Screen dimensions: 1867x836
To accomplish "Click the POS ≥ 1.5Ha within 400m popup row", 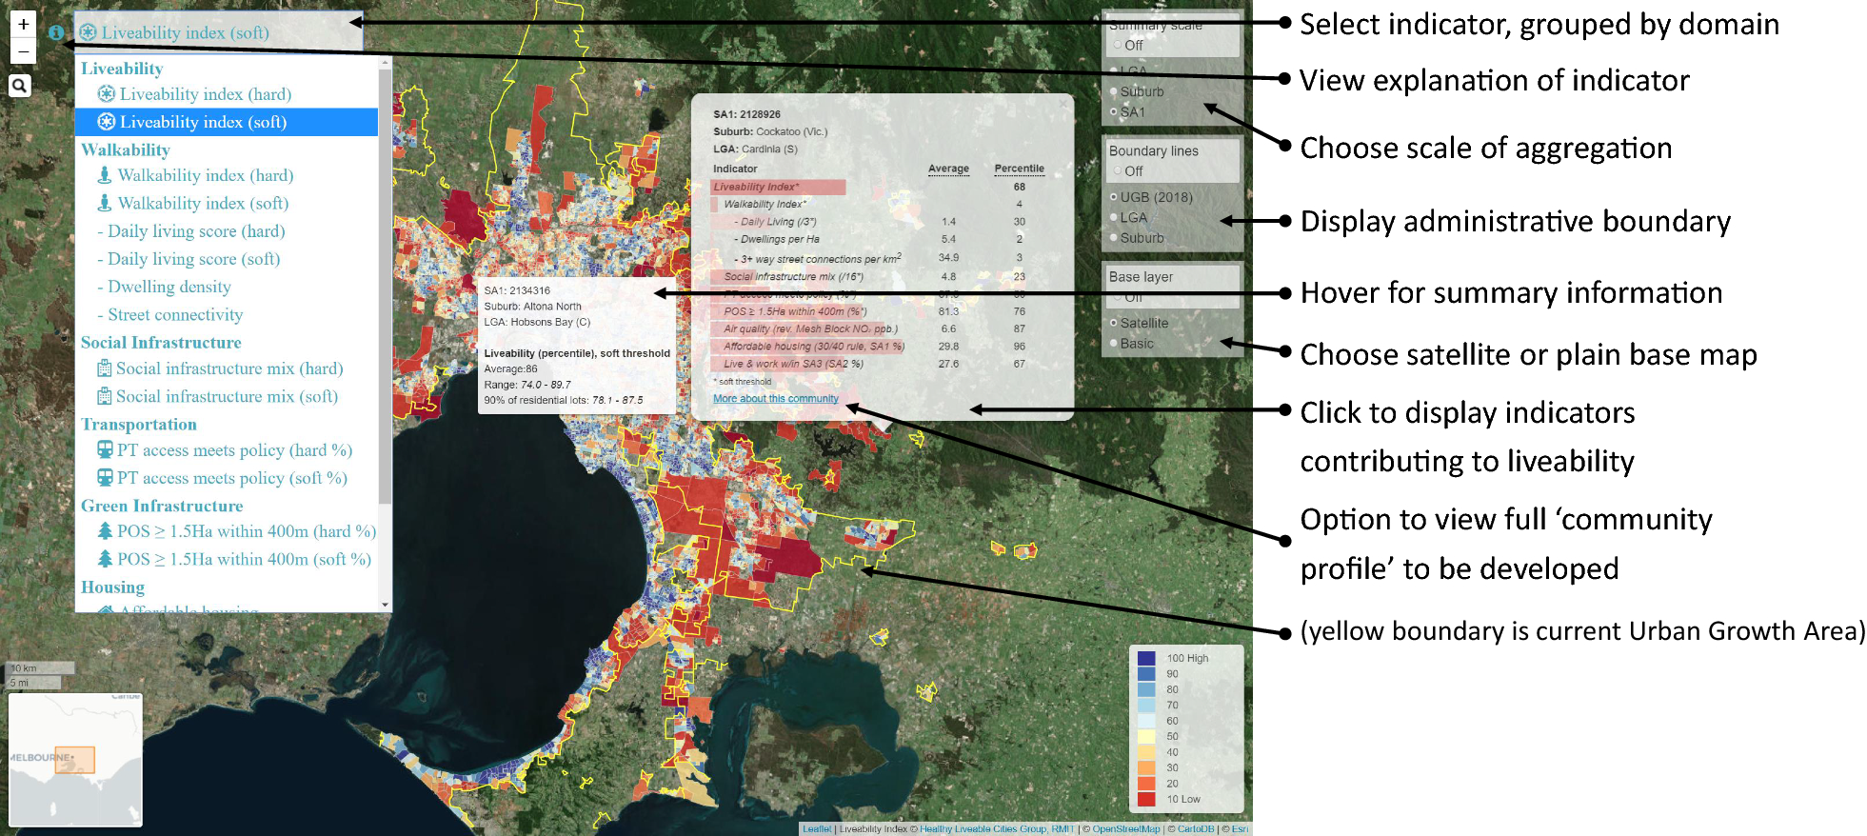I will coord(878,311).
